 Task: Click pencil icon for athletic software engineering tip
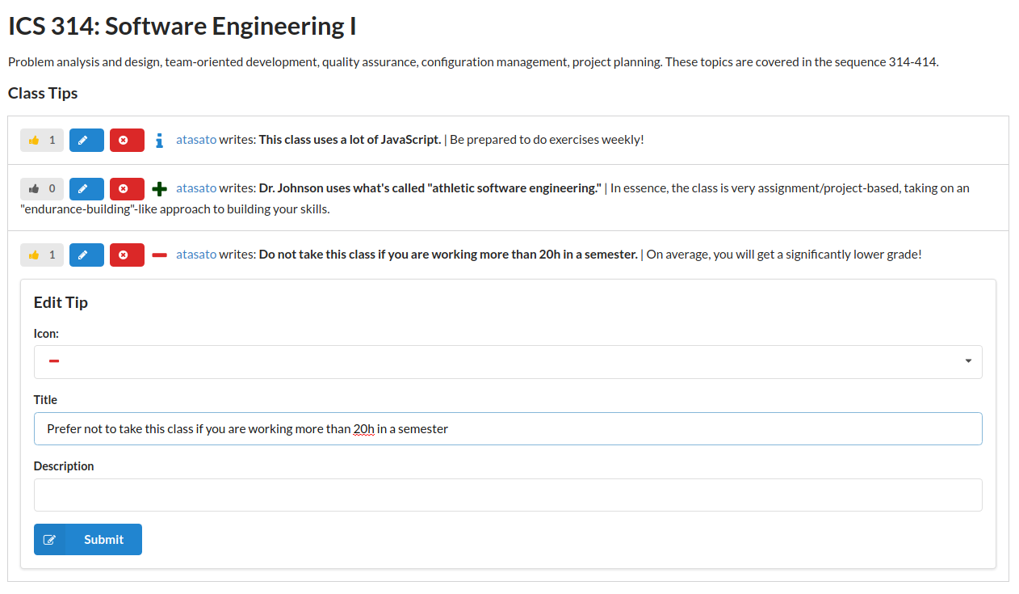(x=86, y=188)
